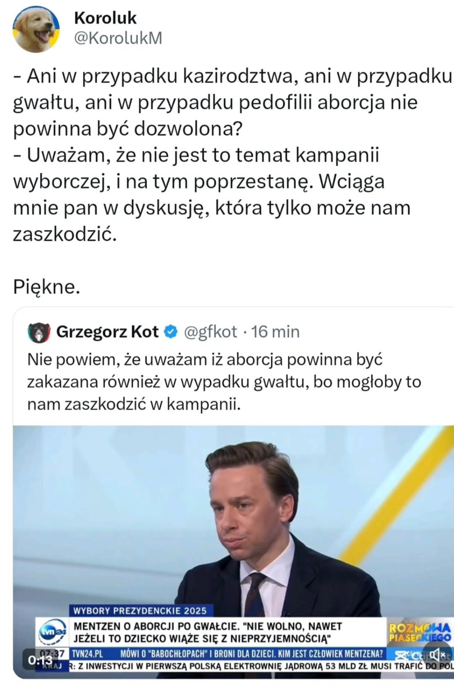454x686 pixels.
Task: Tap the blue verified badge by Grzegorz Kot
Action: tap(171, 332)
